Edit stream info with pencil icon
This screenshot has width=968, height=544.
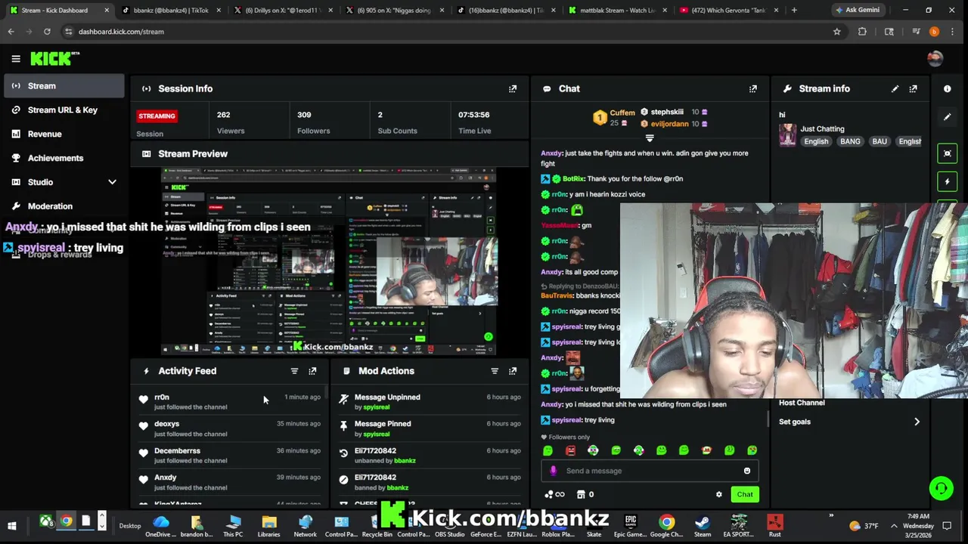tap(895, 88)
